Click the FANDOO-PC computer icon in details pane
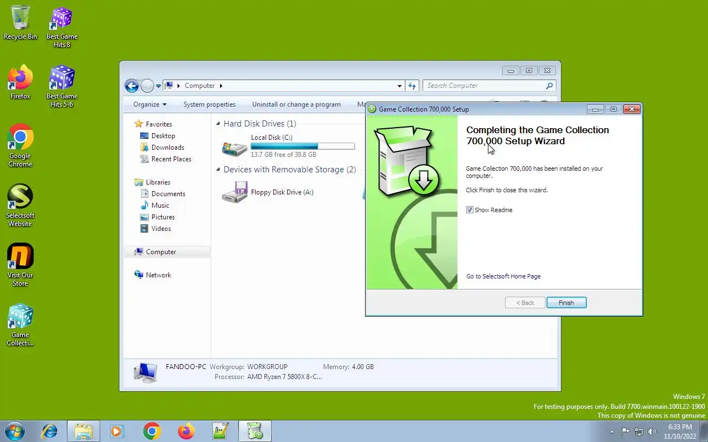 coord(145,372)
